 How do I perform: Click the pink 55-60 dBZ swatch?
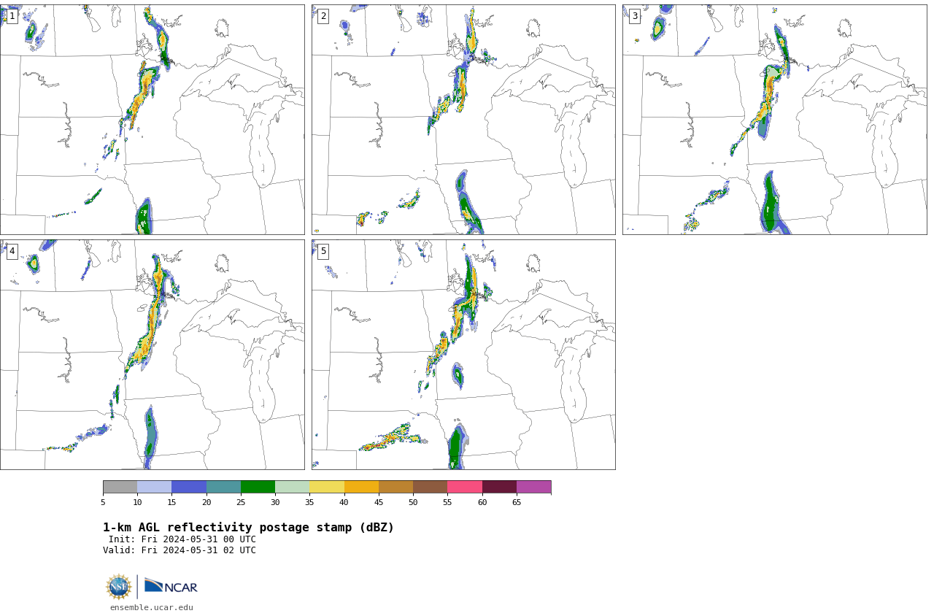tap(465, 487)
